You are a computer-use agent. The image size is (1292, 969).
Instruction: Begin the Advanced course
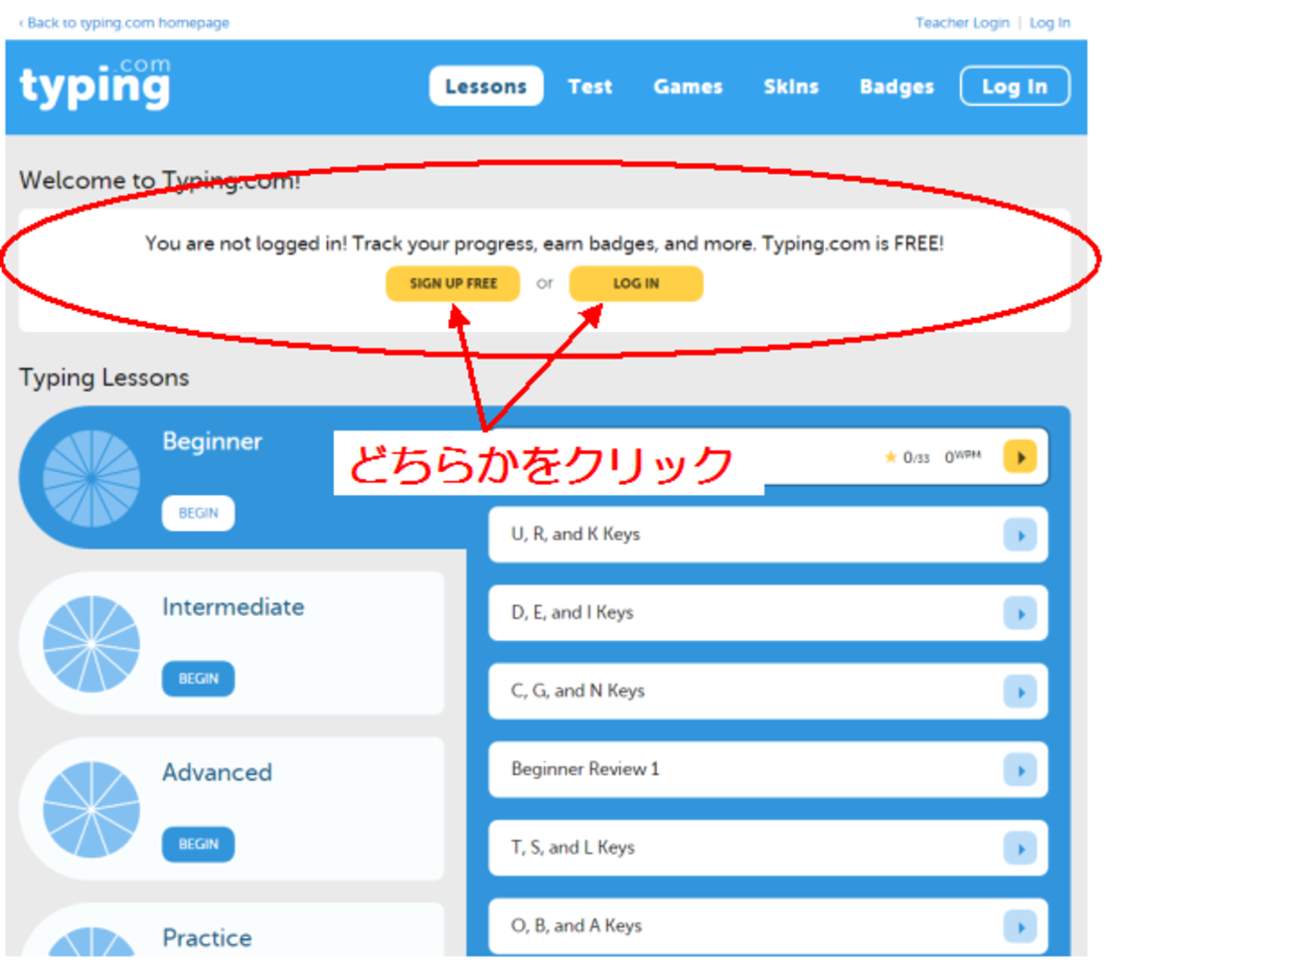point(198,845)
